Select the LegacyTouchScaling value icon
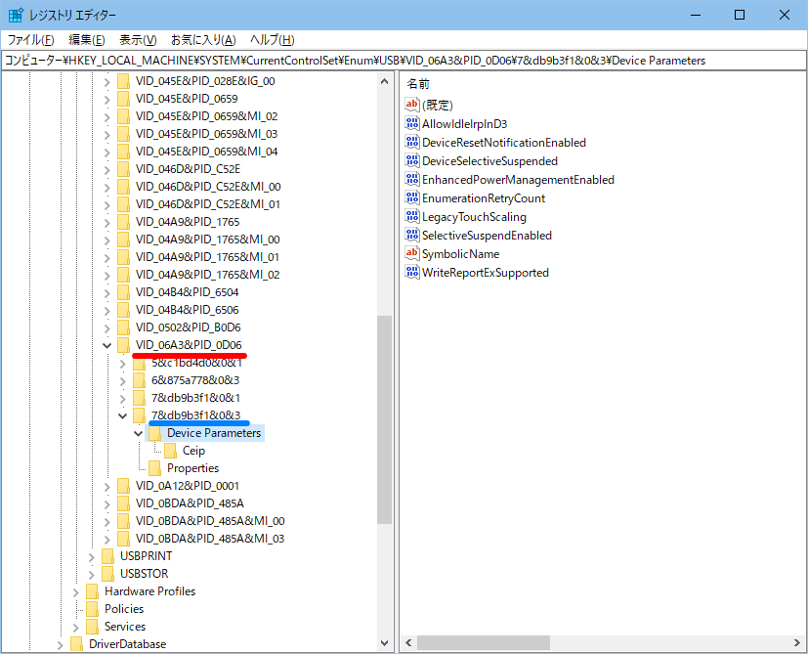Screen dimensions: 808x654 (411, 216)
